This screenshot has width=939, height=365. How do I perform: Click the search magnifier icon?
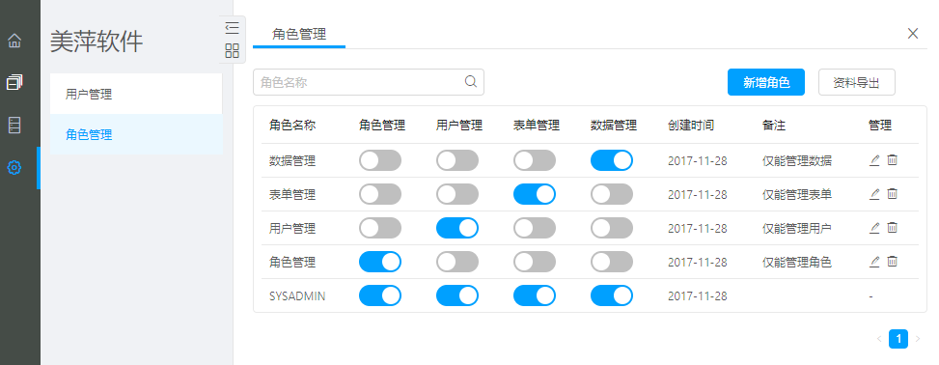tap(471, 81)
